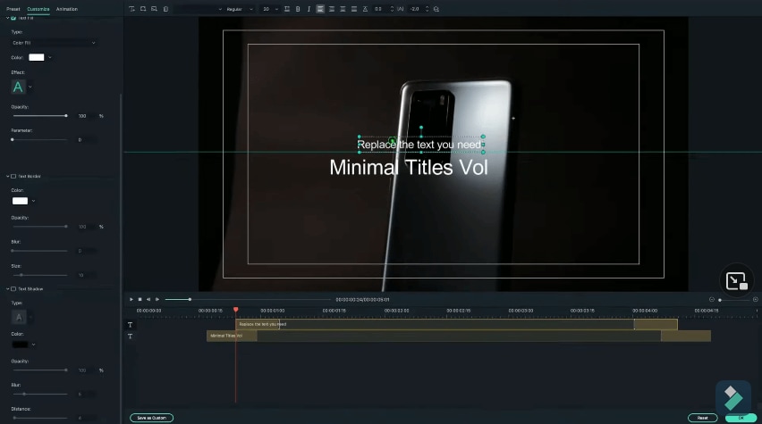Click the Add Text tool icon
The width and height of the screenshot is (762, 424).
pos(131,9)
